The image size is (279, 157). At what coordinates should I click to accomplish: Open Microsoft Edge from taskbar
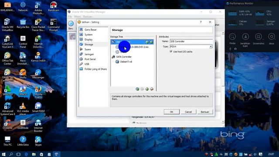pyautogui.click(x=26, y=154)
